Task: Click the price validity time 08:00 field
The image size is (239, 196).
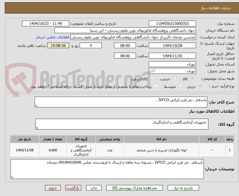Action: pos(125,56)
